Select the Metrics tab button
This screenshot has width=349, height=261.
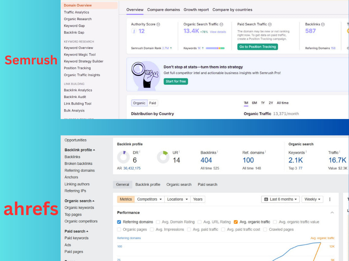(x=126, y=199)
